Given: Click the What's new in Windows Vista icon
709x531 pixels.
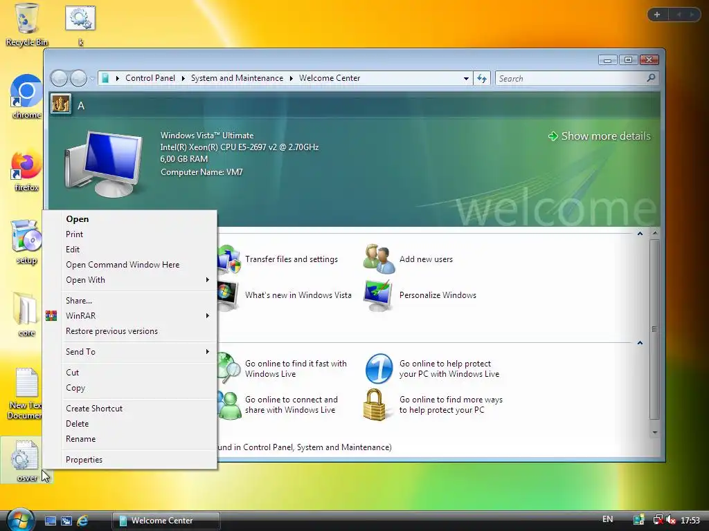Looking at the screenshot, I should coord(228,295).
